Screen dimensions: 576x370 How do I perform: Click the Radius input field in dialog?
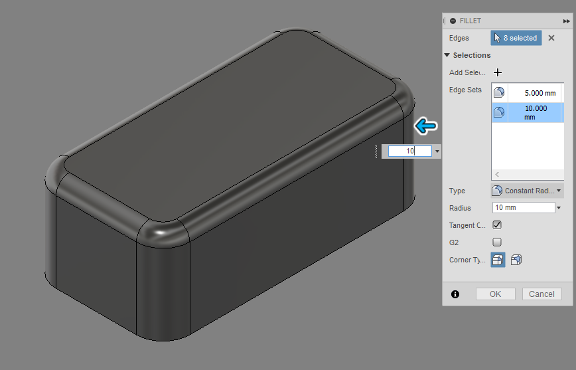coord(524,207)
